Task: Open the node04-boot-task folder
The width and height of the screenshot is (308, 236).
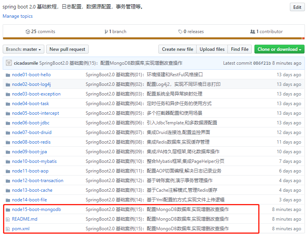Action: click(x=30, y=104)
